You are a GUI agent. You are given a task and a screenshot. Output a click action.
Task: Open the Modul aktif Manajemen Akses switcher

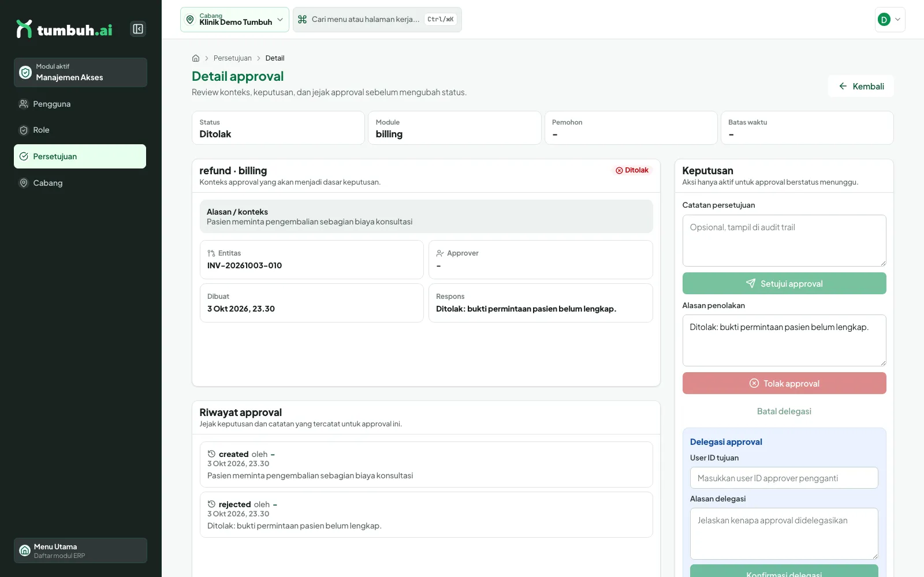click(x=80, y=72)
